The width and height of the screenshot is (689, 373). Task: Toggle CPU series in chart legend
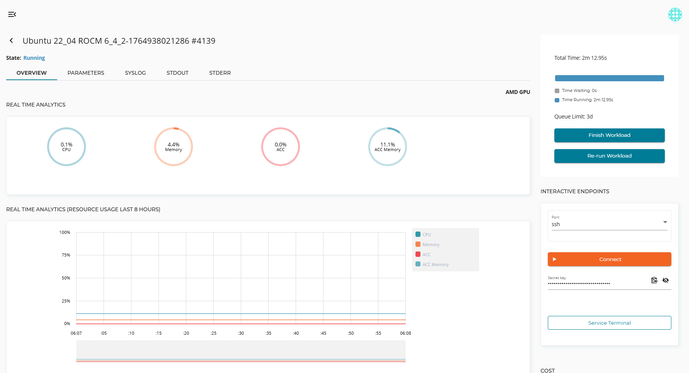click(426, 235)
